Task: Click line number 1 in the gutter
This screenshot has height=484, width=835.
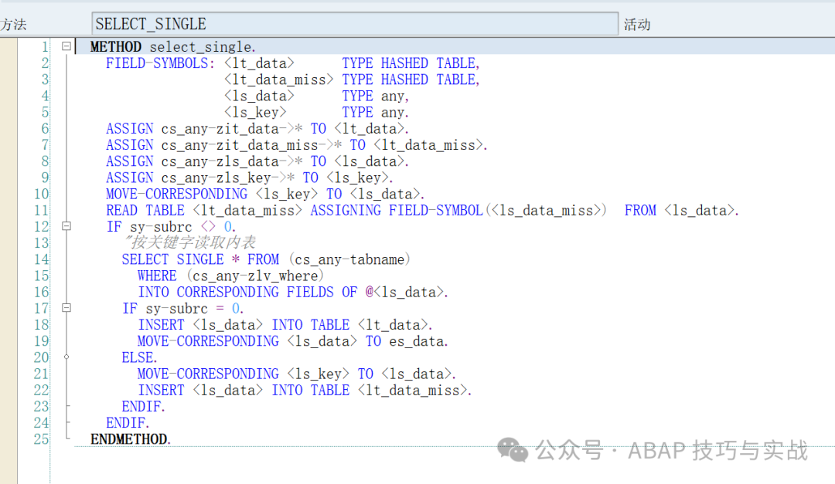Action: [45, 47]
